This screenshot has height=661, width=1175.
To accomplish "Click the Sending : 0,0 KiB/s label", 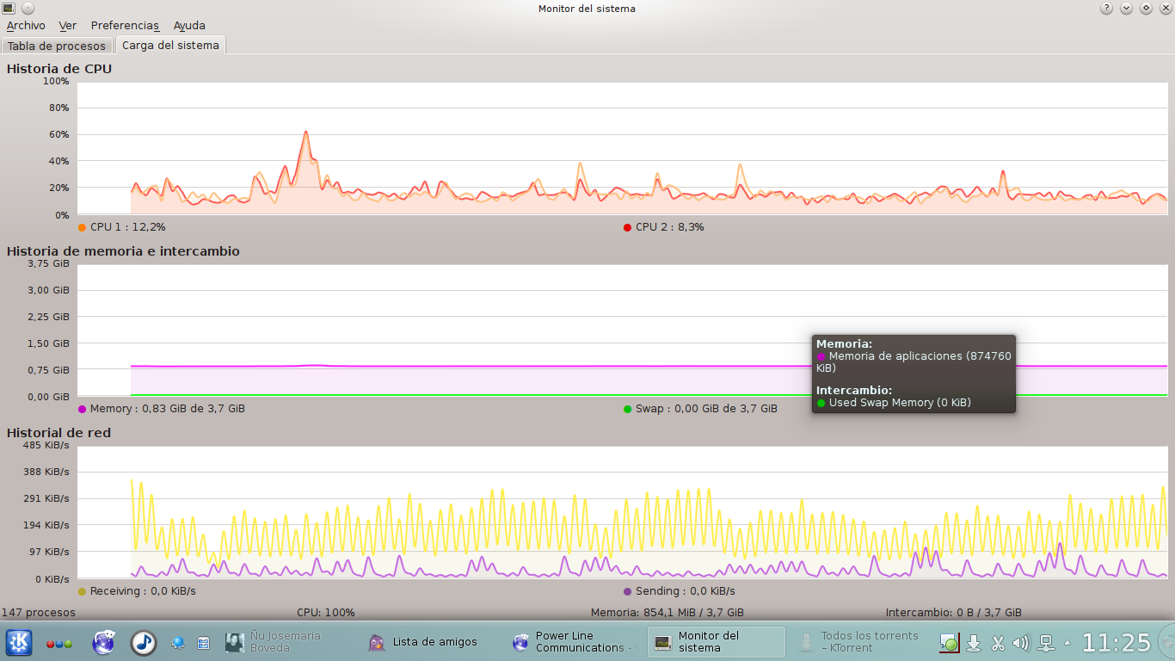I will click(685, 591).
